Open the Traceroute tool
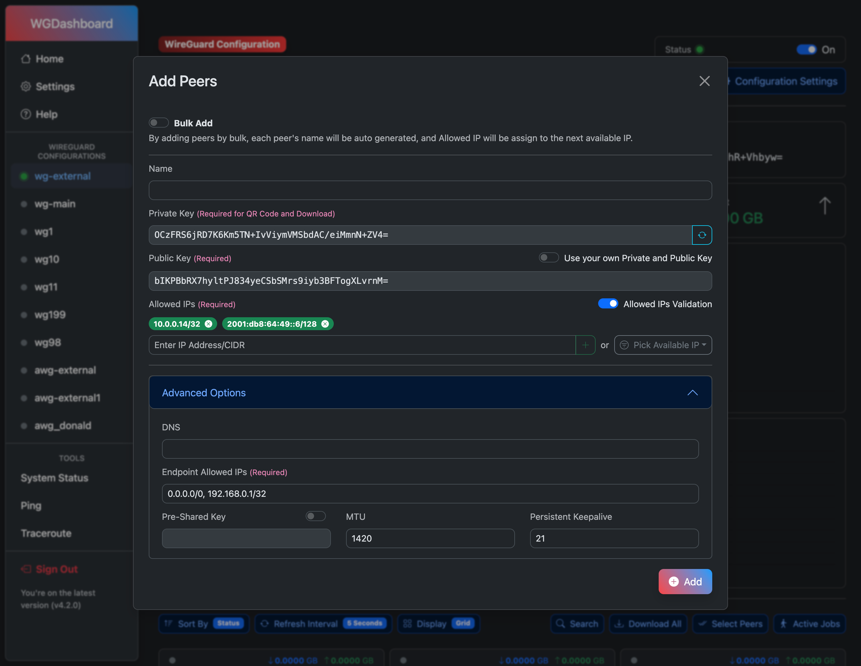 click(72, 533)
